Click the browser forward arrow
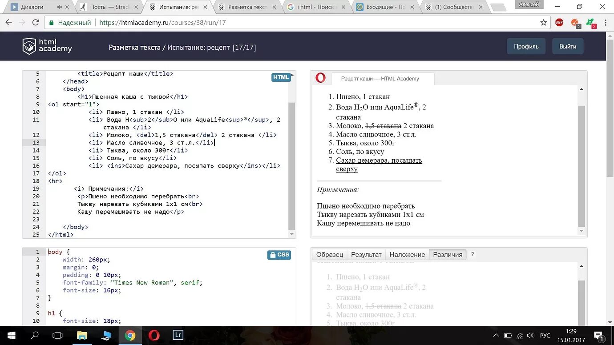 tap(22, 23)
